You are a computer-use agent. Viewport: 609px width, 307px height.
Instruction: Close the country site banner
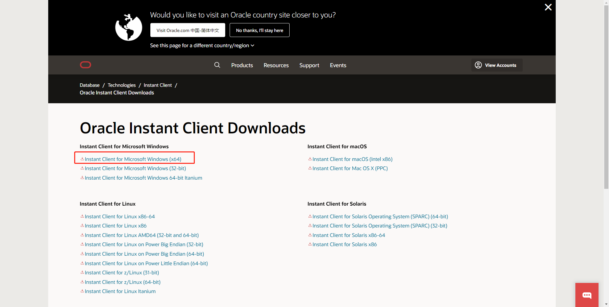click(548, 7)
